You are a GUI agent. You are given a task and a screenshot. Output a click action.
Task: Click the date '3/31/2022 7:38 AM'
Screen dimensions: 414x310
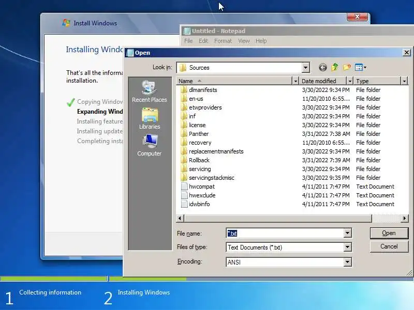(326, 134)
